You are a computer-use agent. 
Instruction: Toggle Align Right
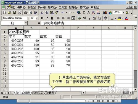coord(68,18)
